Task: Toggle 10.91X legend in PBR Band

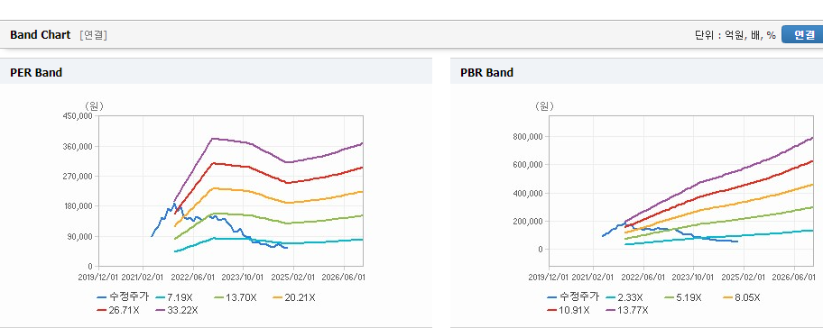Action: pyautogui.click(x=569, y=310)
